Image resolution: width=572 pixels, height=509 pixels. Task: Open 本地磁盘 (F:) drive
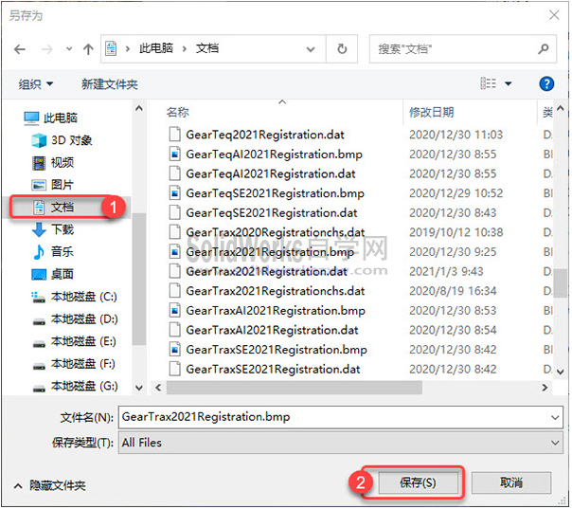(75, 364)
